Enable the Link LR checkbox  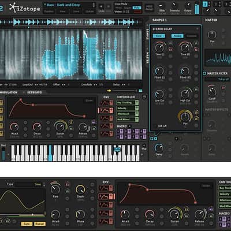[x=155, y=126]
